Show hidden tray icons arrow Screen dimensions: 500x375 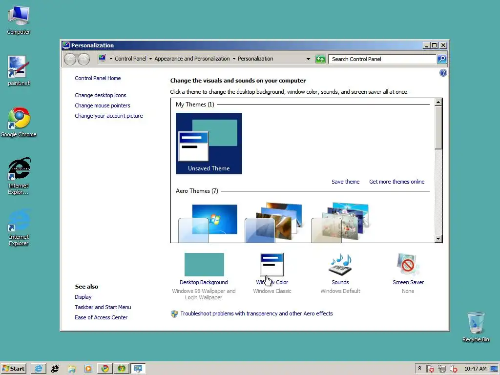(419, 368)
